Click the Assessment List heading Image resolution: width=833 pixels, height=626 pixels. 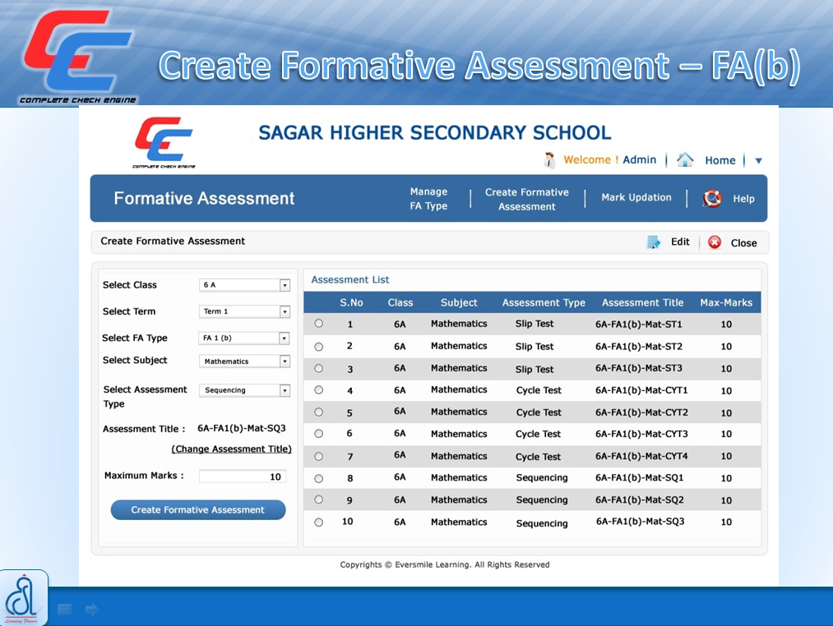(350, 280)
